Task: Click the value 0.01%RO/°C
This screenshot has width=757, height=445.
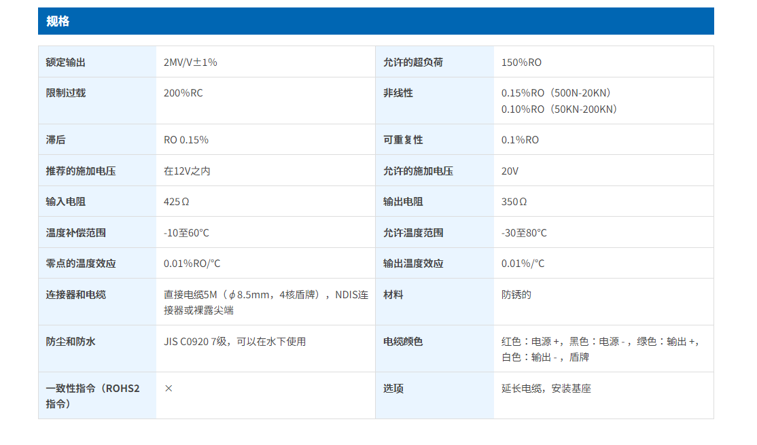Action: coord(192,264)
